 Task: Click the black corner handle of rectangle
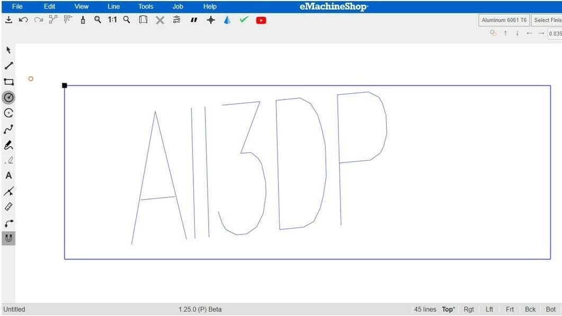[65, 85]
